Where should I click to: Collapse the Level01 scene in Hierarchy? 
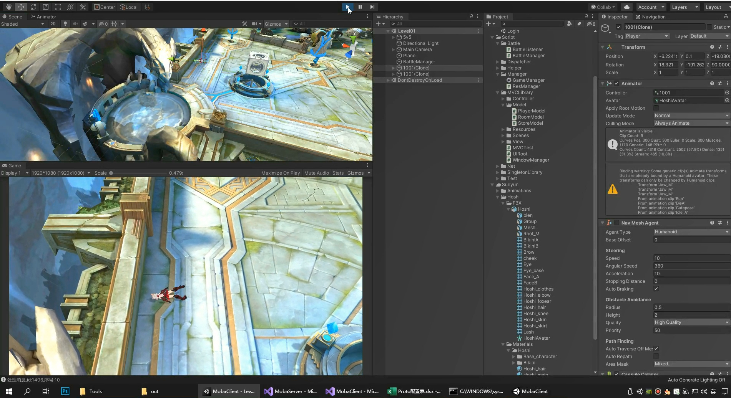point(388,31)
